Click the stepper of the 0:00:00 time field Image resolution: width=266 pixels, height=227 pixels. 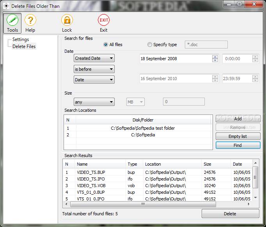(x=255, y=59)
